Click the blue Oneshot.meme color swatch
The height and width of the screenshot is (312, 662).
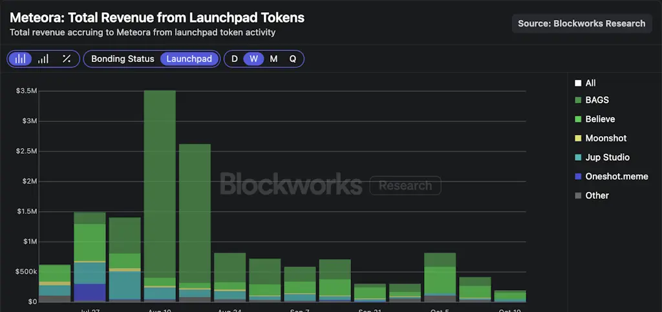(578, 176)
